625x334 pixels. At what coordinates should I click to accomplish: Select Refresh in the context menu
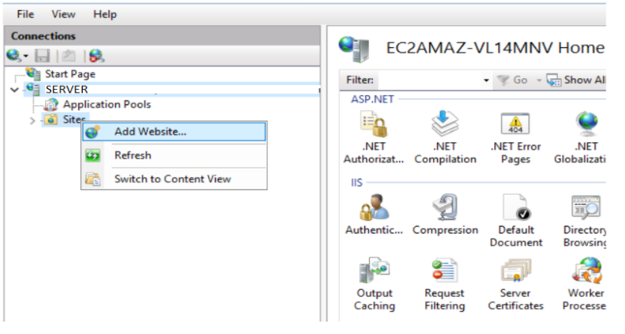click(174, 155)
